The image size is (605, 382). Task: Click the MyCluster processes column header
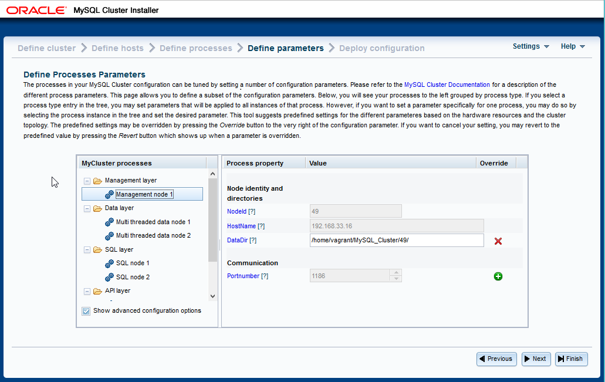[x=143, y=163]
